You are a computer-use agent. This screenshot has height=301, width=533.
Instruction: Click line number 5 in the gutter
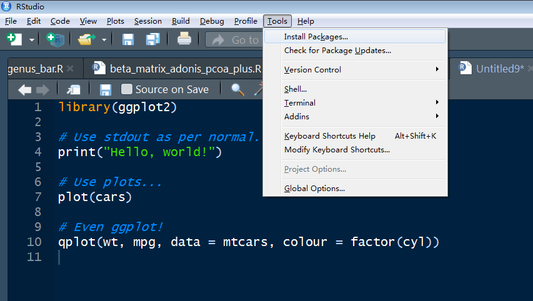click(x=37, y=167)
